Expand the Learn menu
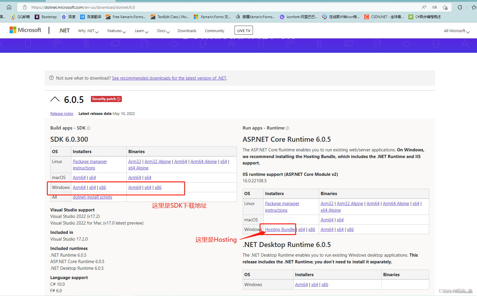Screen dimensions: 477x296 point(142,31)
